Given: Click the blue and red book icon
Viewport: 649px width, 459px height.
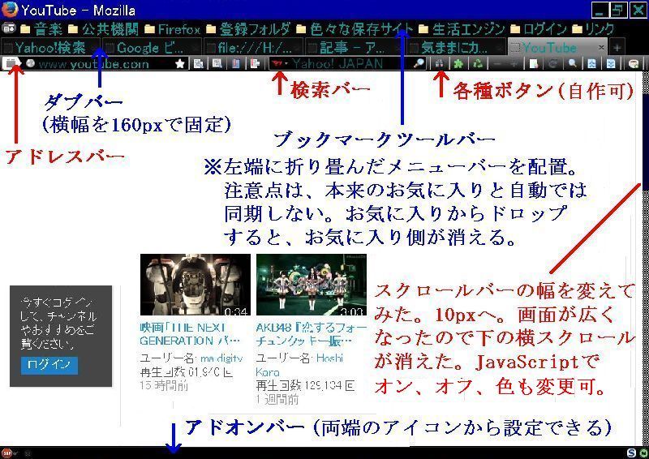Looking at the screenshot, I should click(236, 64).
